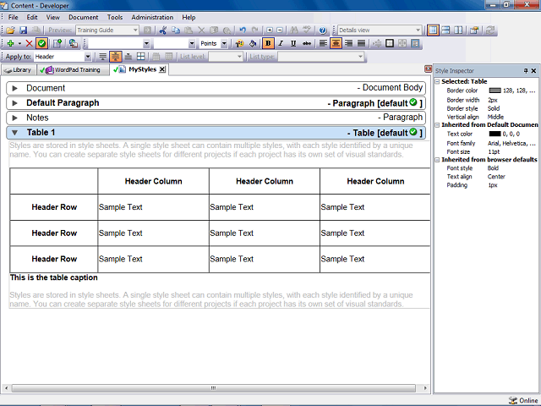
Task: Toggle italic formatting
Action: coord(281,43)
